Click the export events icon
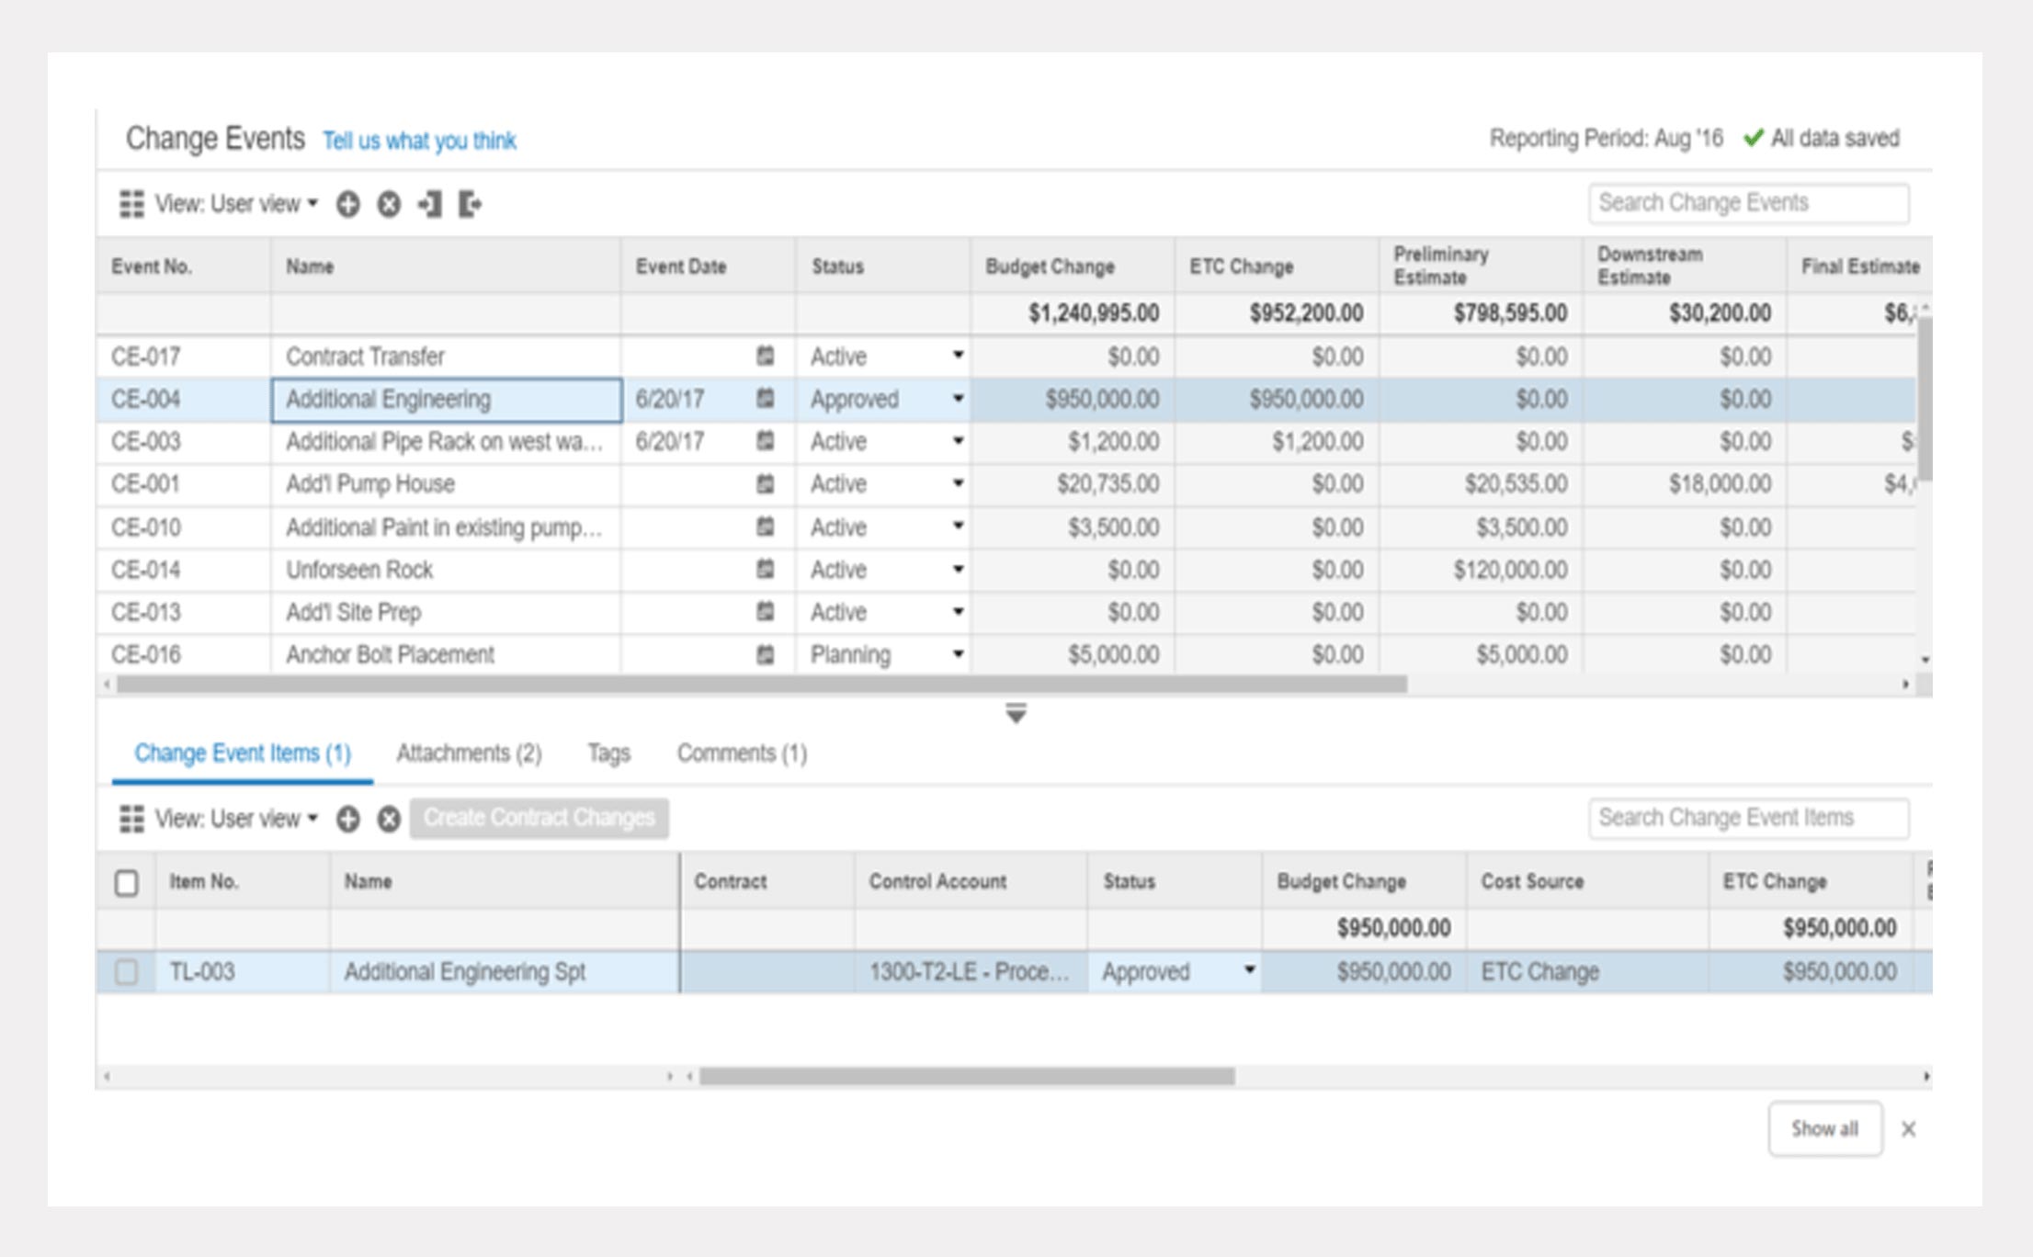 tap(470, 204)
